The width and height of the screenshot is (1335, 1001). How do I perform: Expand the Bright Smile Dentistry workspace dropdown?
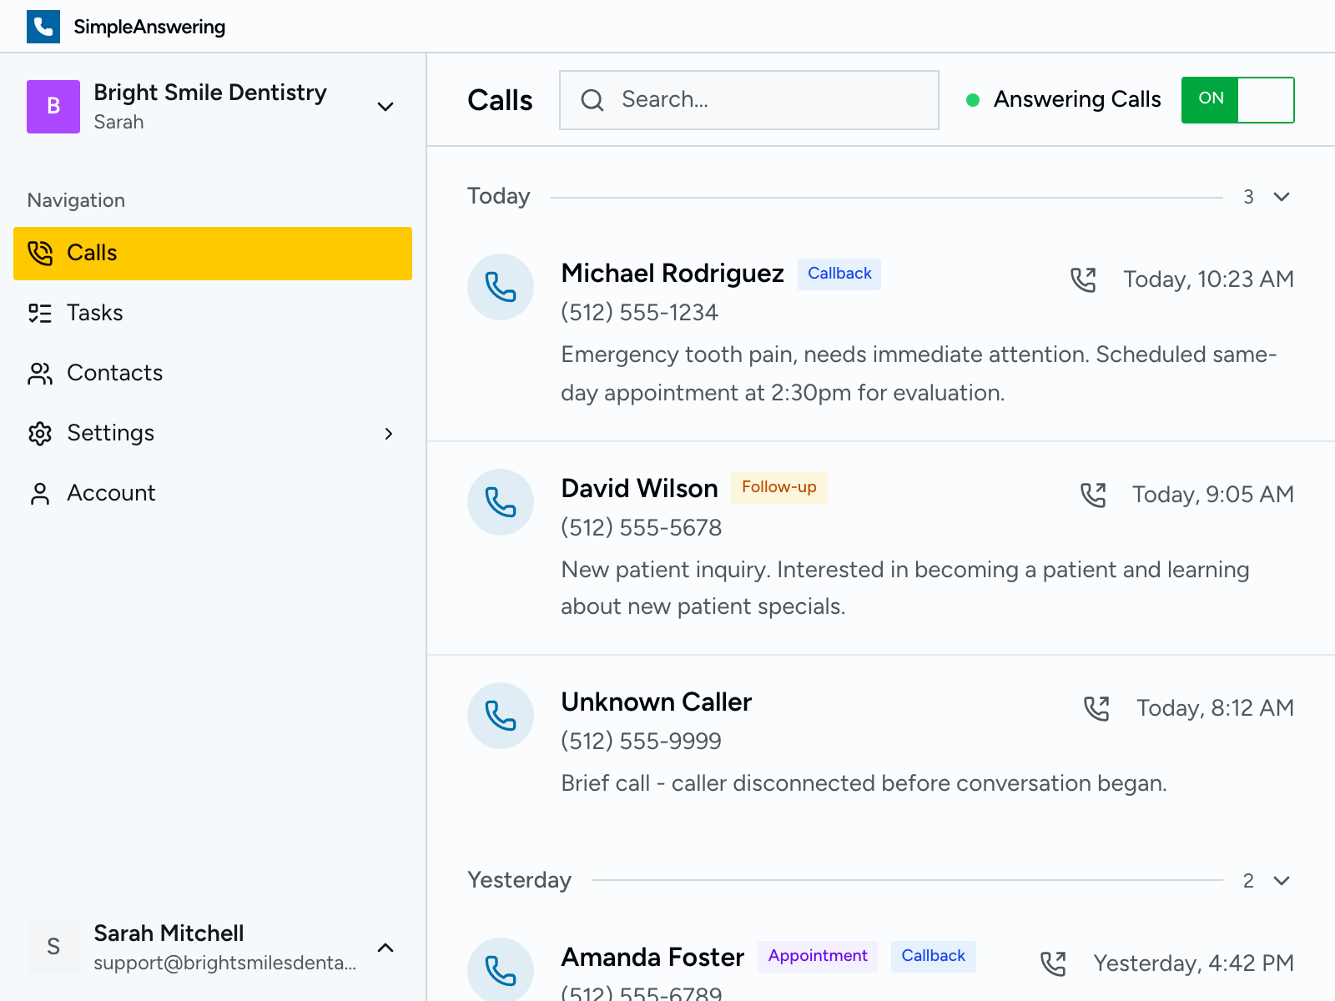(385, 107)
